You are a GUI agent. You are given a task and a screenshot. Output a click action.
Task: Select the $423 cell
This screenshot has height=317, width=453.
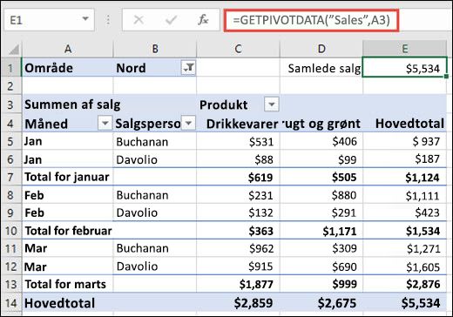[404, 212]
